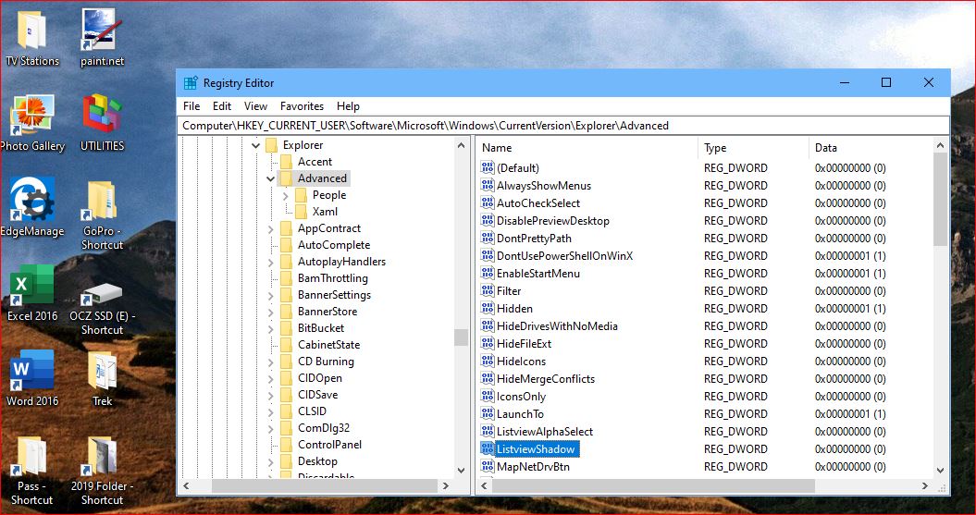Viewport: 976px width, 515px height.
Task: Expand the People subkey
Action: click(x=286, y=195)
